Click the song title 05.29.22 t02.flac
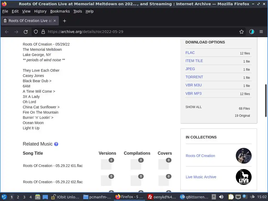Image resolution: width=268 pixels, height=201 pixels. pos(53,182)
